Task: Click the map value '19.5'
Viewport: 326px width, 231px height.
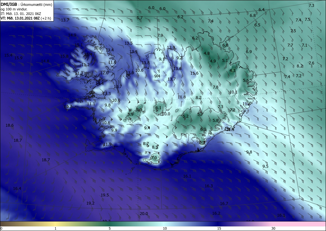Action: coord(105,195)
